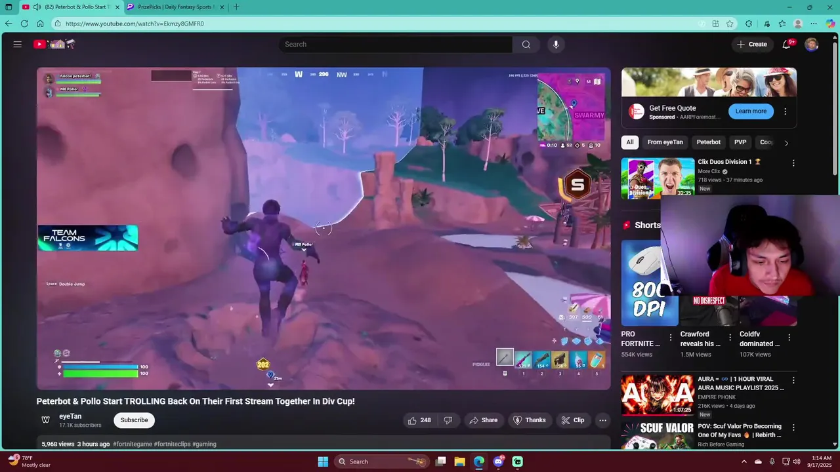
Task: Click inside the YouTube search field
Action: click(396, 44)
